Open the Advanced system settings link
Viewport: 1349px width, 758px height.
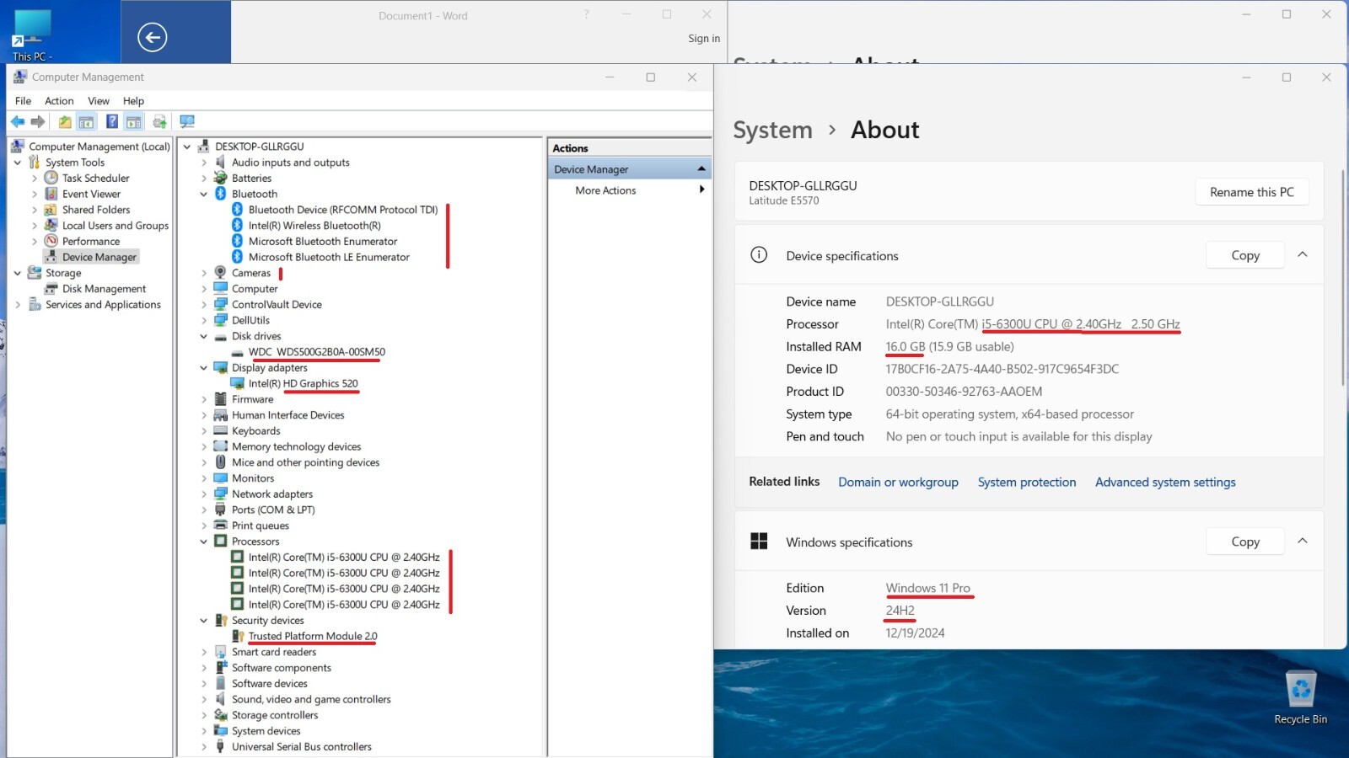coord(1165,482)
